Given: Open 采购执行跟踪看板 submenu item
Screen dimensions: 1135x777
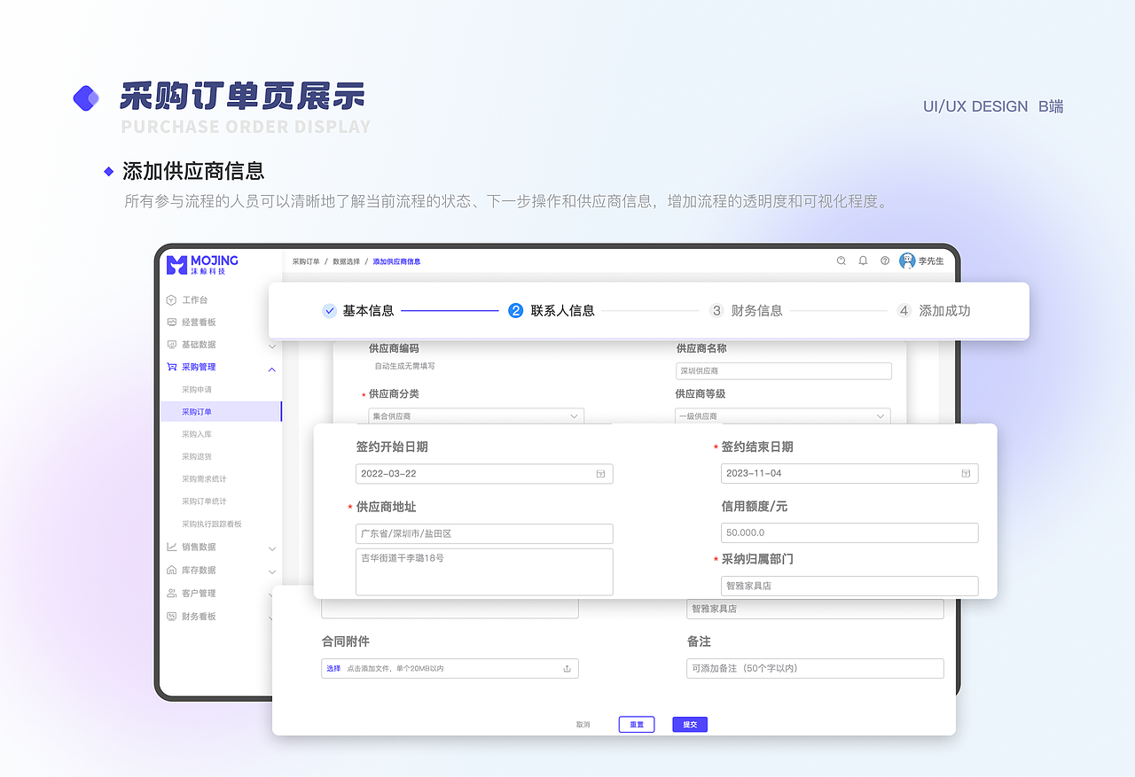Looking at the screenshot, I should (212, 524).
